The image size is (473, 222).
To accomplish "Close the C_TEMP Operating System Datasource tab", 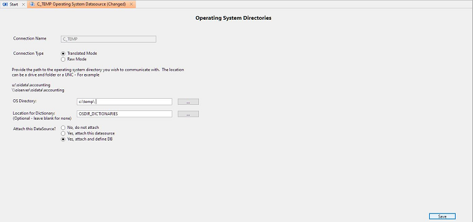I will click(131, 4).
